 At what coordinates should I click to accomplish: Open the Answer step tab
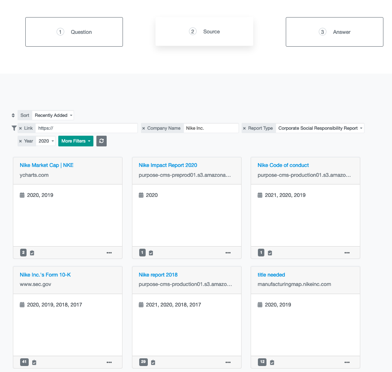pyautogui.click(x=335, y=32)
